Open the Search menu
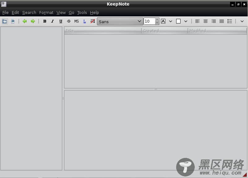Viewport: 248px width, 178px height. [29, 12]
